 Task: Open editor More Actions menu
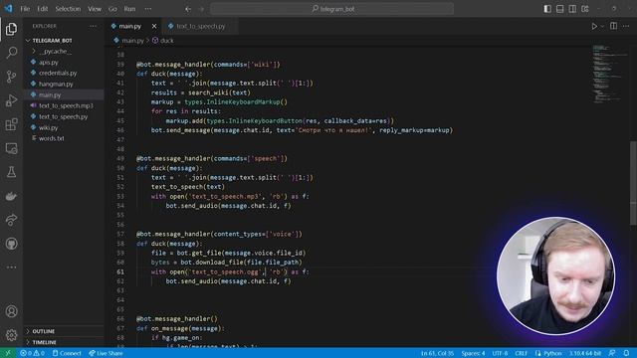(x=626, y=26)
